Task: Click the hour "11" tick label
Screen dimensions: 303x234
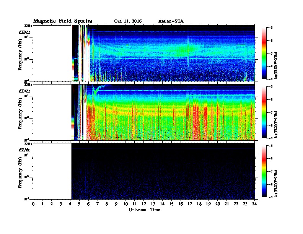Action: (x=135, y=204)
